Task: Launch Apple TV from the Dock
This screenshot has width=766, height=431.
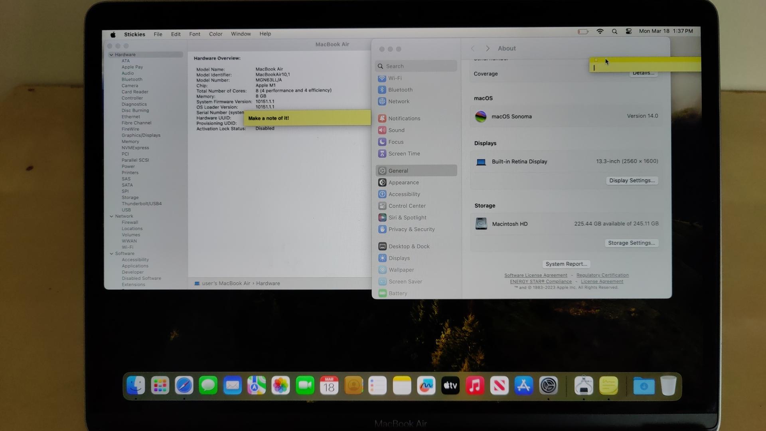Action: click(450, 386)
